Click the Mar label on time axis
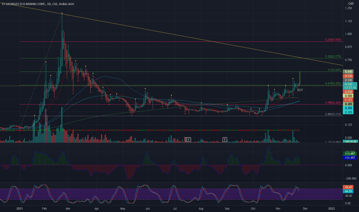Screen dimensions: 359x212 [68, 209]
